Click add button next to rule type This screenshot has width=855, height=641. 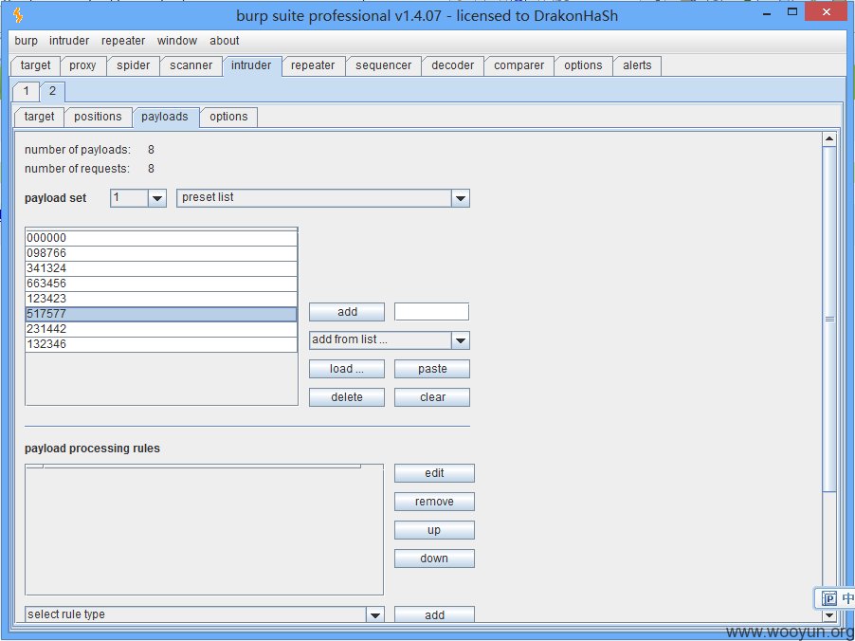tap(434, 614)
